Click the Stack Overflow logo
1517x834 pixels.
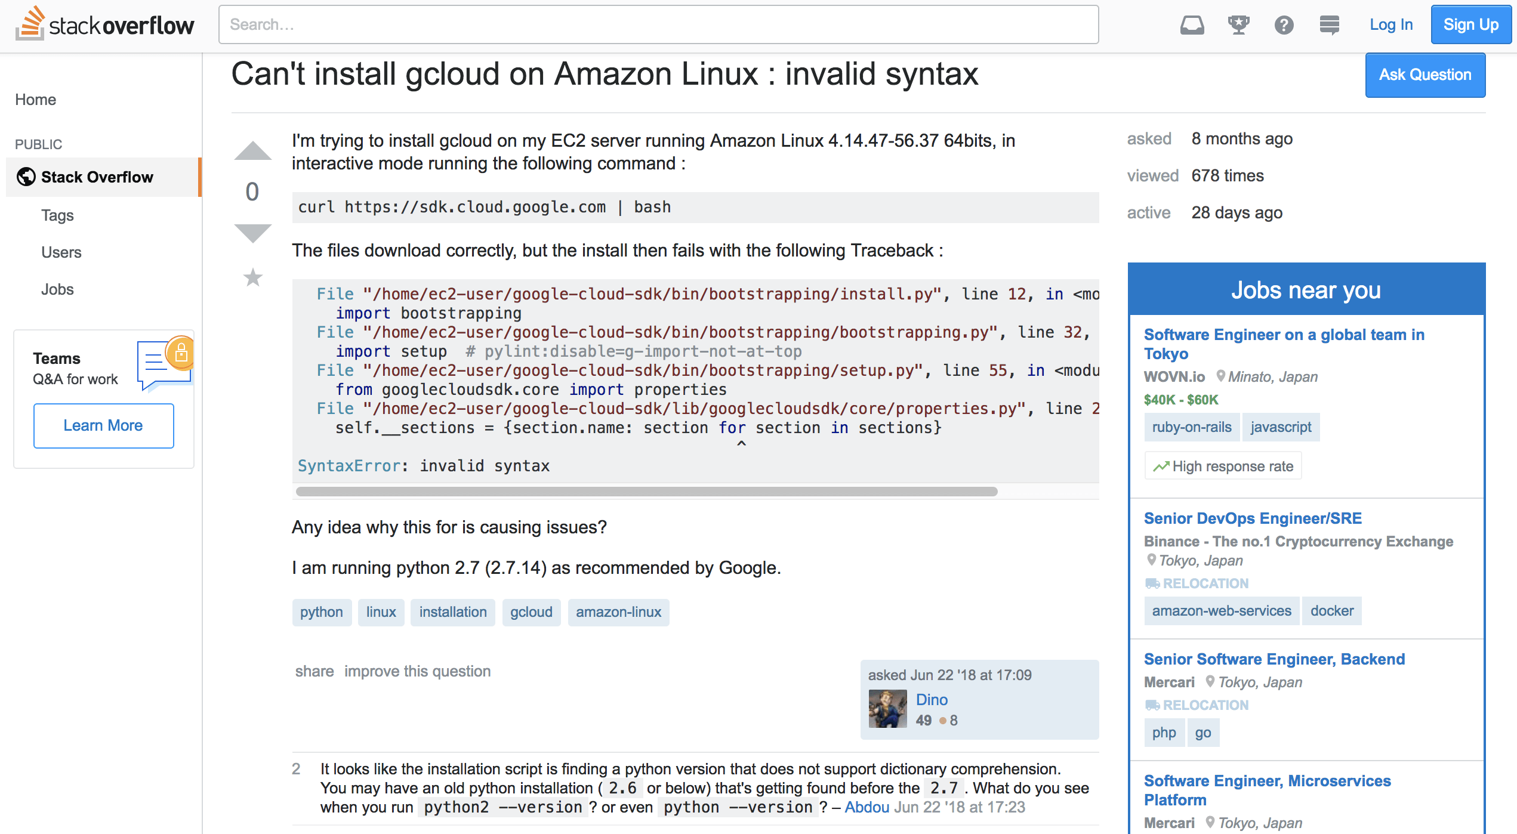pyautogui.click(x=105, y=25)
